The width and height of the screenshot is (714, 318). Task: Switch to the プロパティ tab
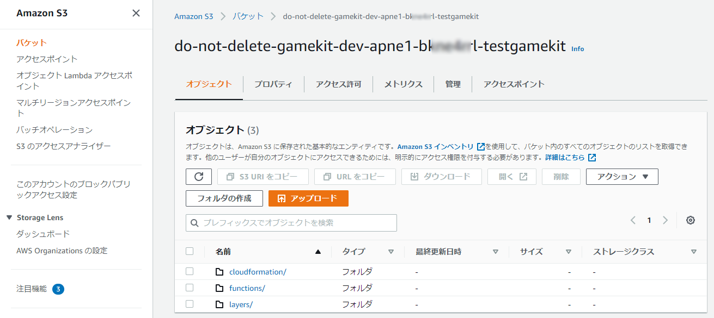tap(273, 84)
